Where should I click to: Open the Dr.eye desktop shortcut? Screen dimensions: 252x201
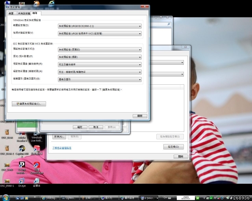[x=22, y=183]
